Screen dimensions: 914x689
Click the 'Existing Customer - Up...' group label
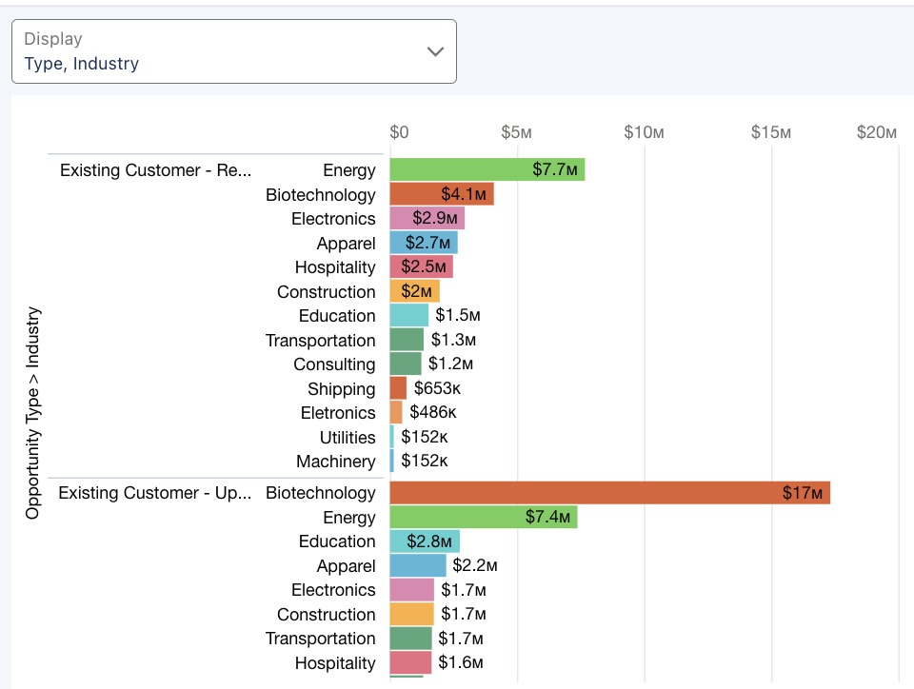coord(155,493)
